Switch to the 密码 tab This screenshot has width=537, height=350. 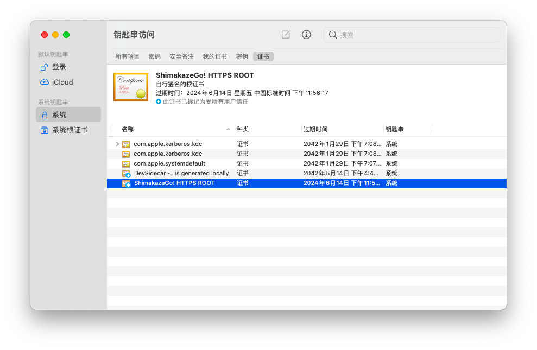(x=155, y=56)
